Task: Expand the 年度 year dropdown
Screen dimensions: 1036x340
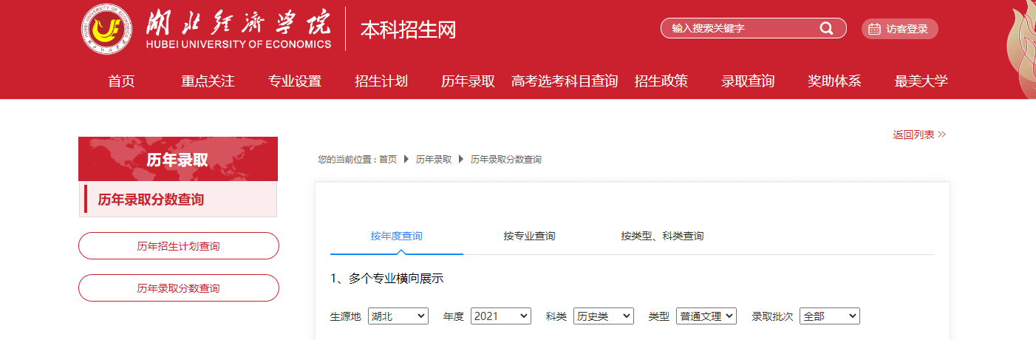Action: 500,316
